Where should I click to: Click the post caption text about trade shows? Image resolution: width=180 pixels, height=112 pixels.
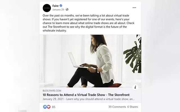[88, 23]
